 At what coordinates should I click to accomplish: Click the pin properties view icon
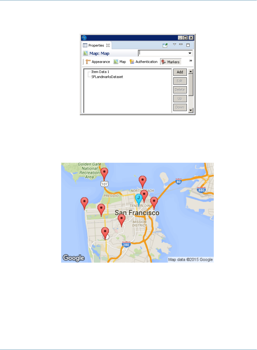coord(165,45)
